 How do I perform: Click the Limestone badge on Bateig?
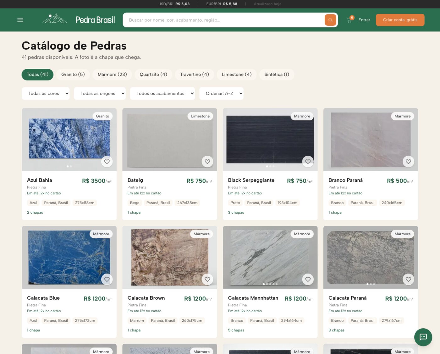point(200,116)
